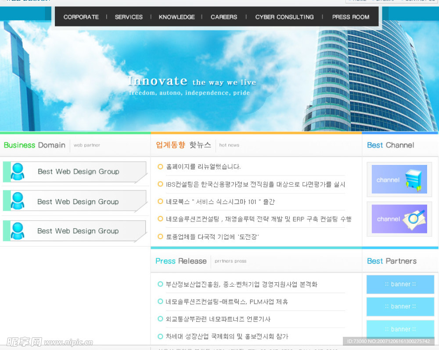
Task: Click the second banner under Best Partners
Action: pyautogui.click(x=400, y=307)
